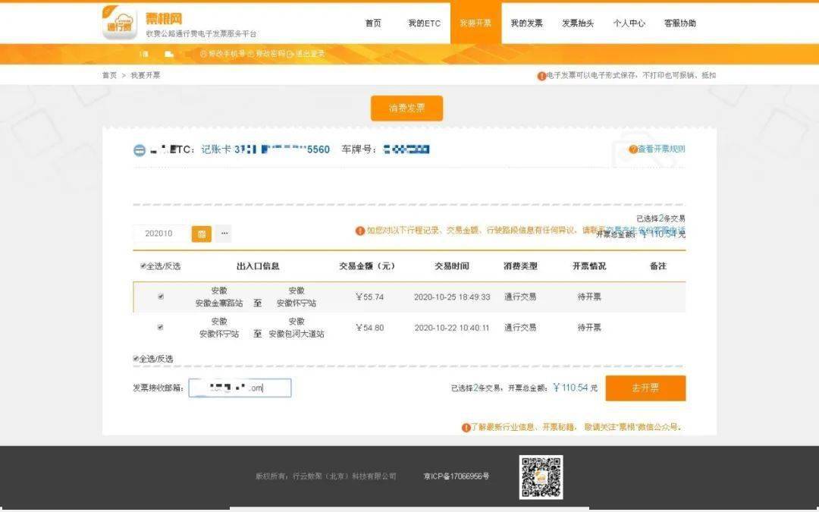Image resolution: width=819 pixels, height=512 pixels.
Task: Click the 安徽金寨路站 entry station text
Action: [219, 303]
